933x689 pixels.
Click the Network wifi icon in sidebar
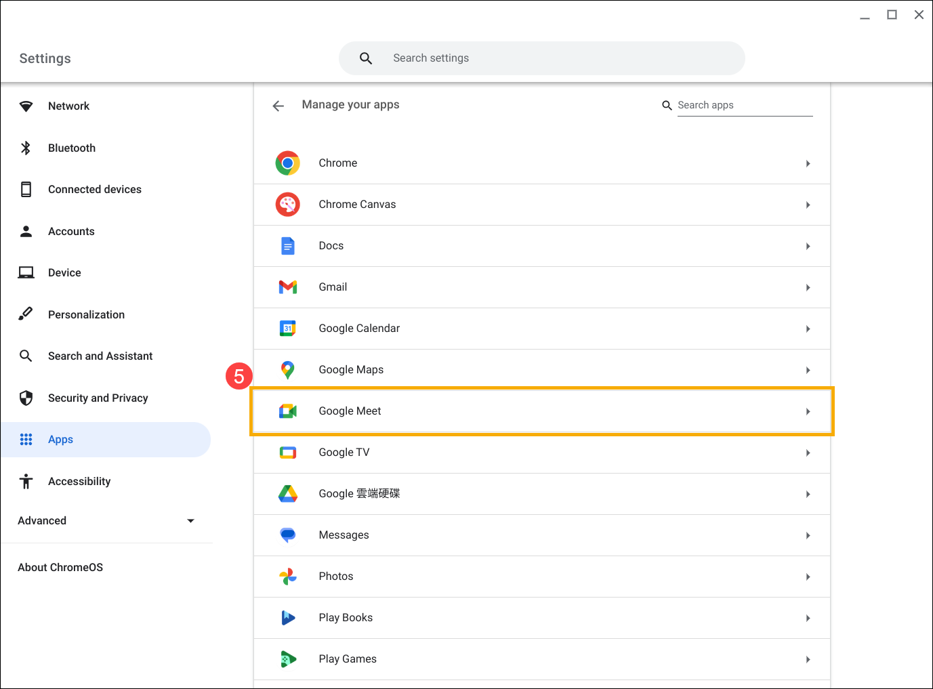click(26, 106)
